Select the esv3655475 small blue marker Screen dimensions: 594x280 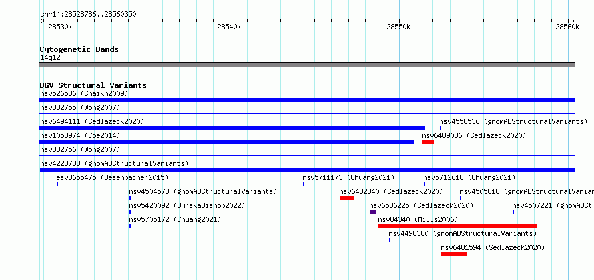57,184
